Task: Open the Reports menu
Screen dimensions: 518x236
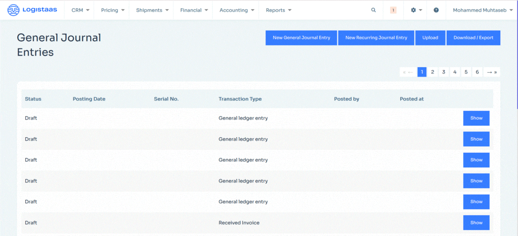Action: click(279, 10)
